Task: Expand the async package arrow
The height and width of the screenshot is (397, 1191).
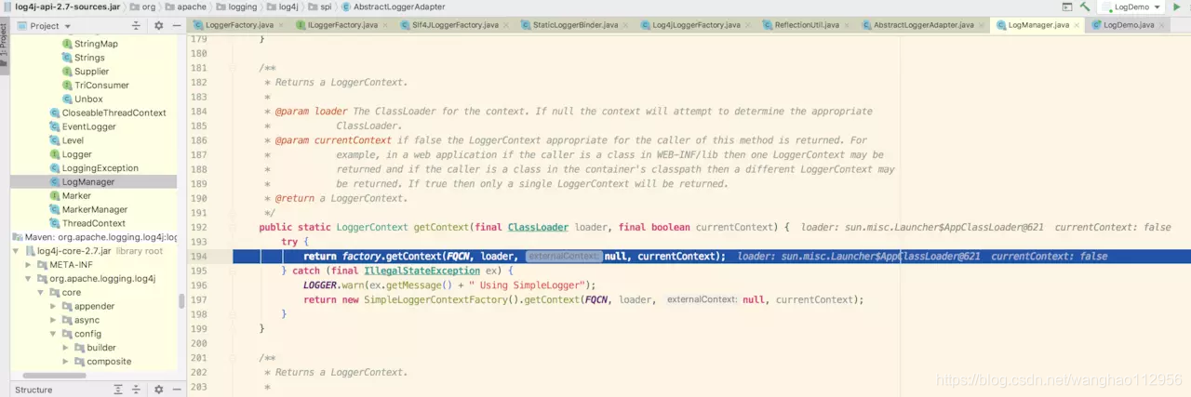Action: coord(53,320)
